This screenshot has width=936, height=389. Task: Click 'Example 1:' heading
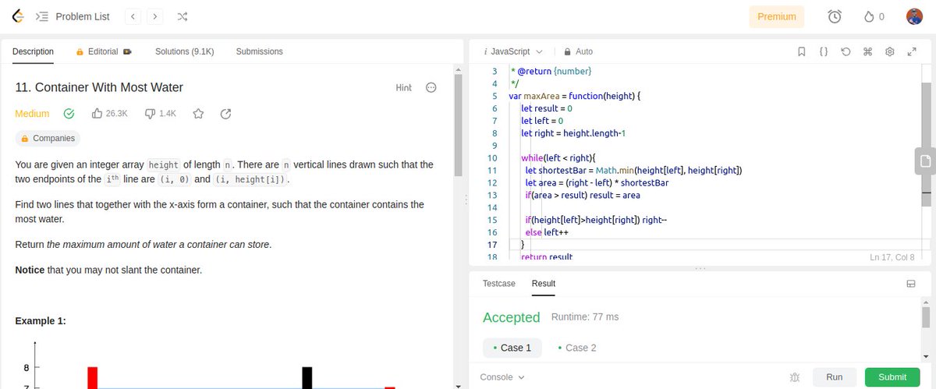click(41, 320)
